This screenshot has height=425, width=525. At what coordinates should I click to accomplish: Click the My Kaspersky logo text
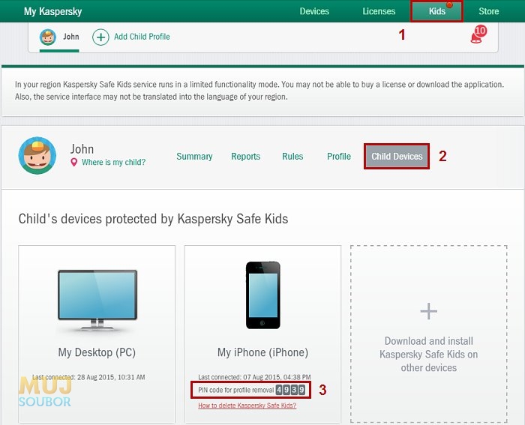[53, 11]
